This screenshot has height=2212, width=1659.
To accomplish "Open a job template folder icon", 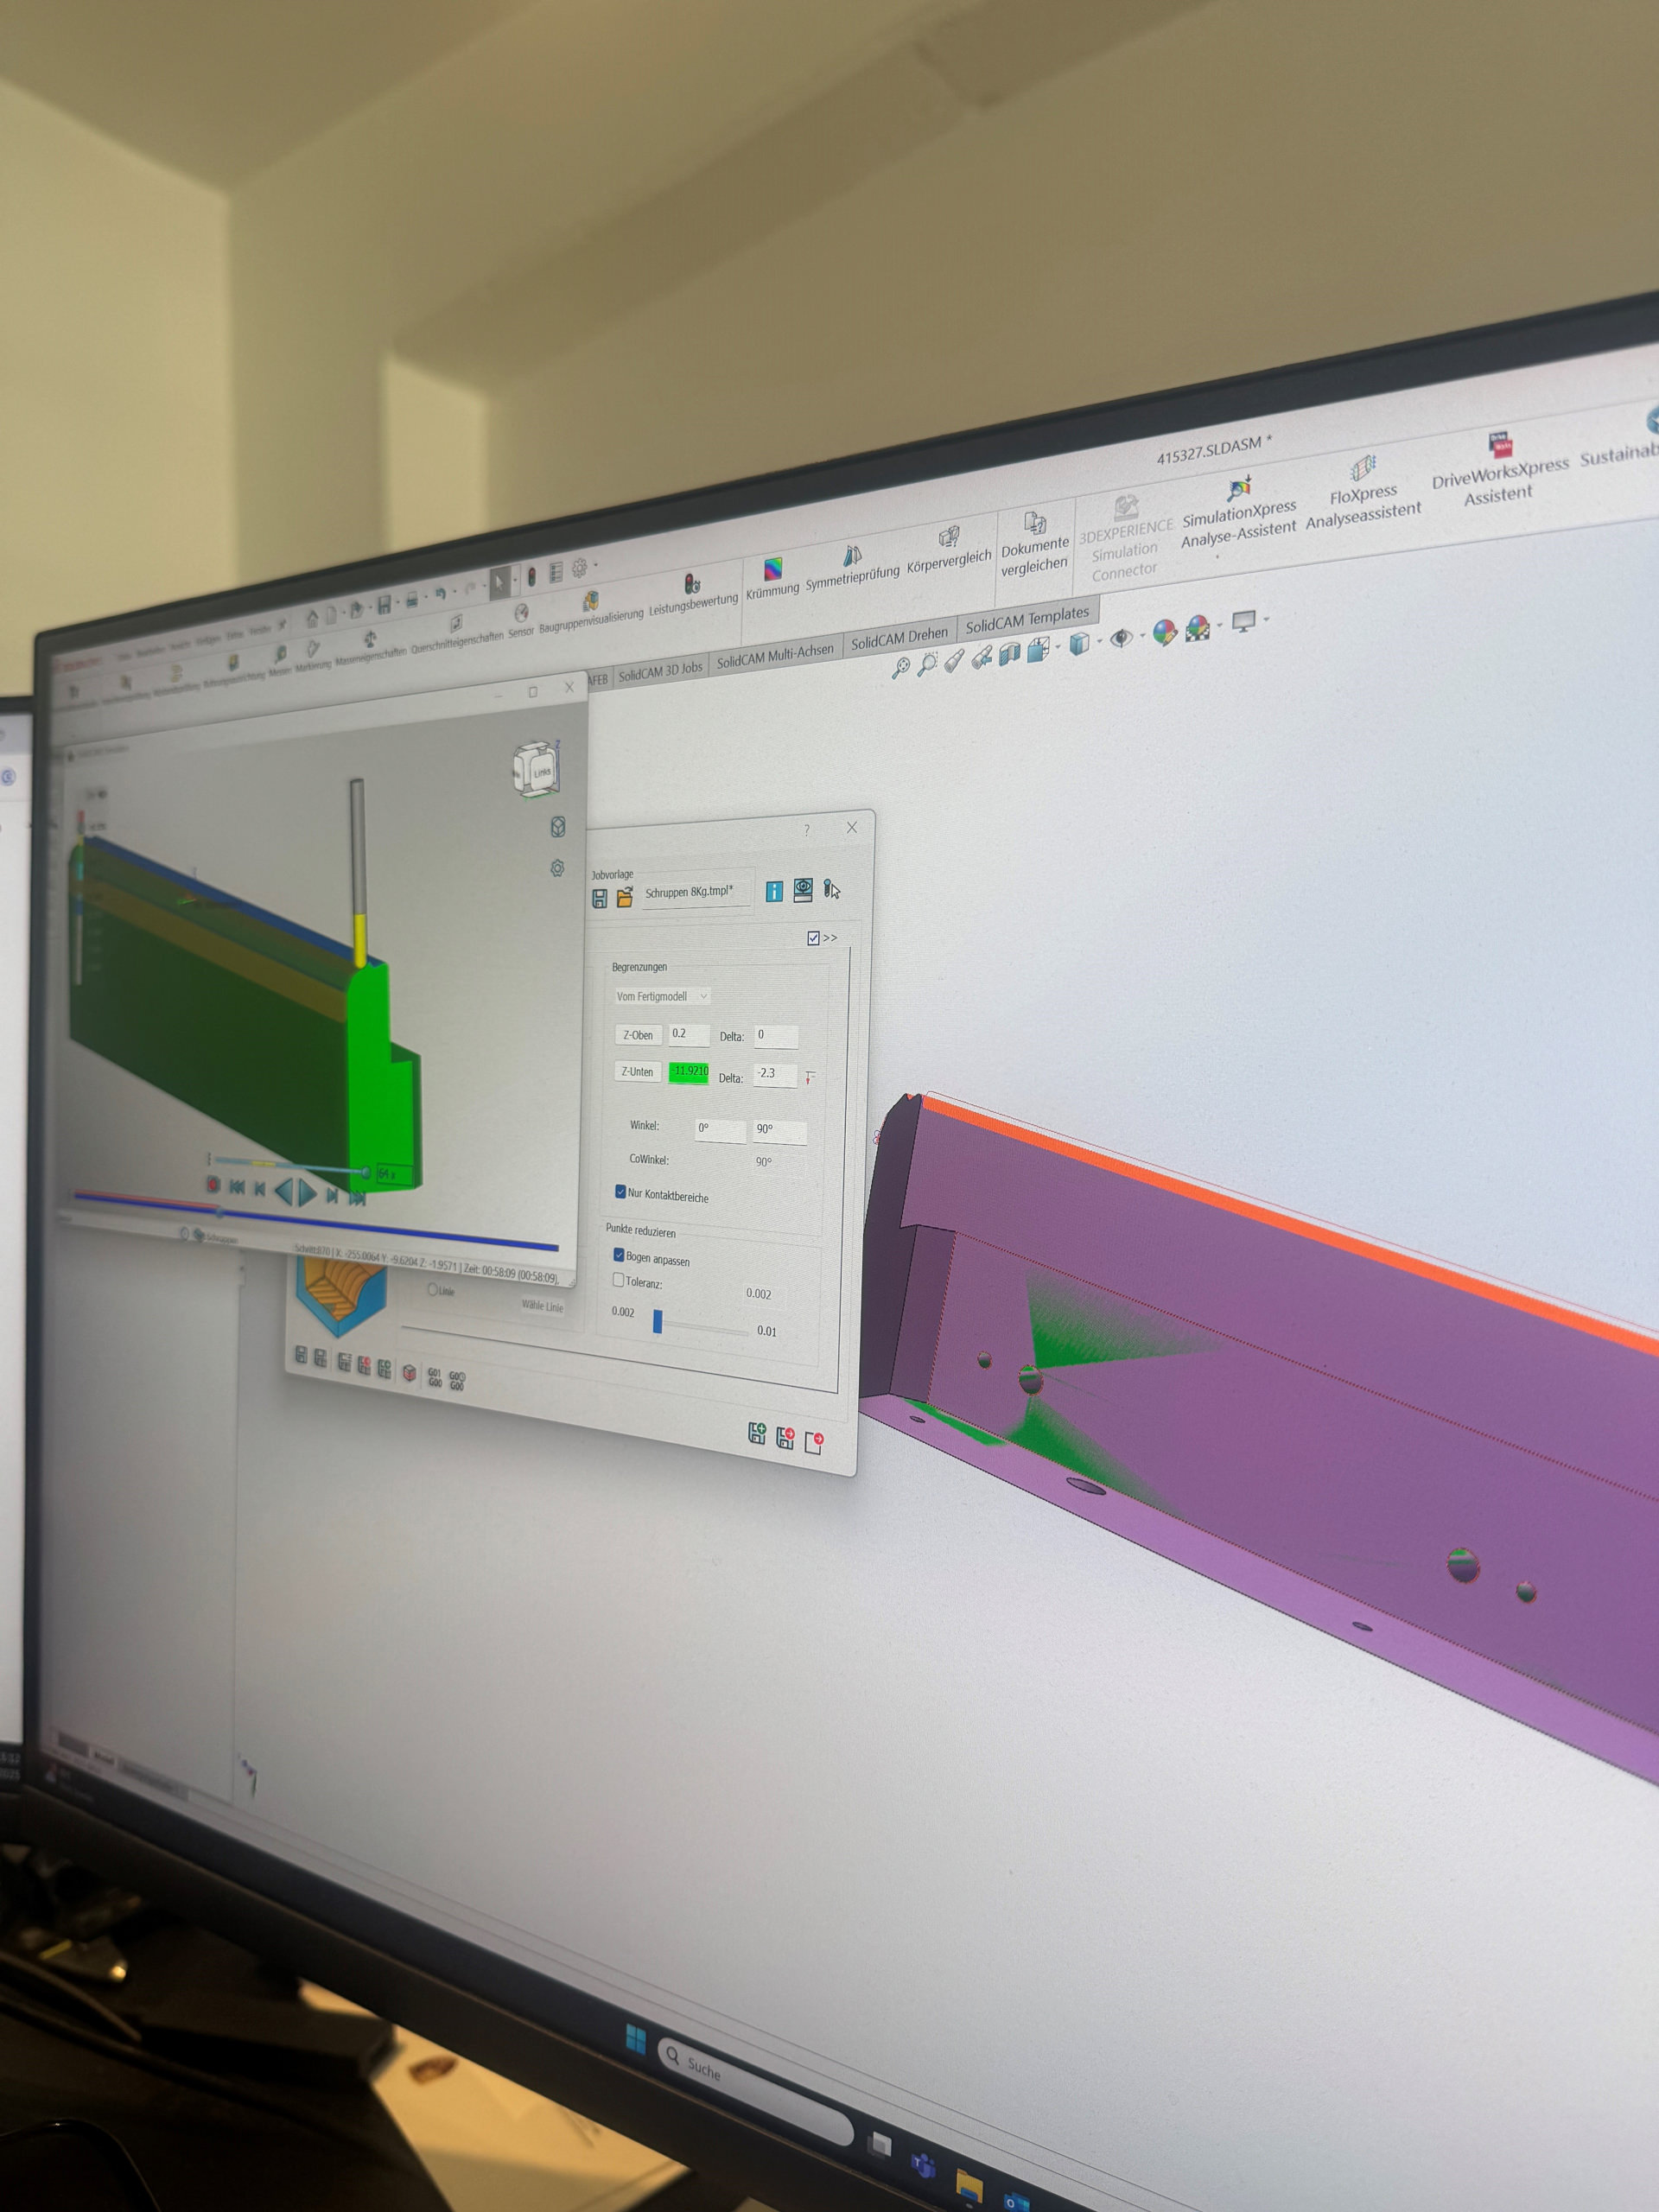I will tap(625, 897).
